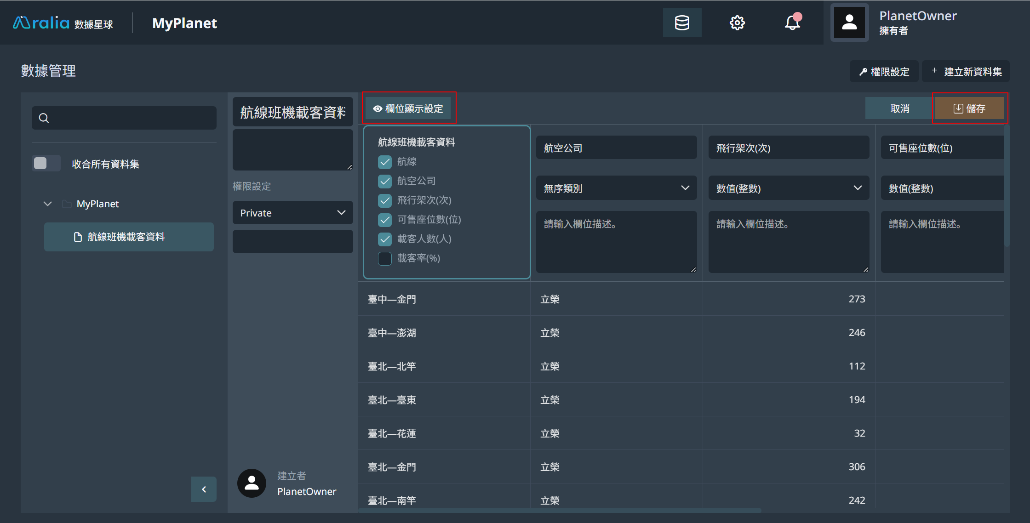The image size is (1030, 523).
Task: Click 建立新資料集 button
Action: [x=966, y=72]
